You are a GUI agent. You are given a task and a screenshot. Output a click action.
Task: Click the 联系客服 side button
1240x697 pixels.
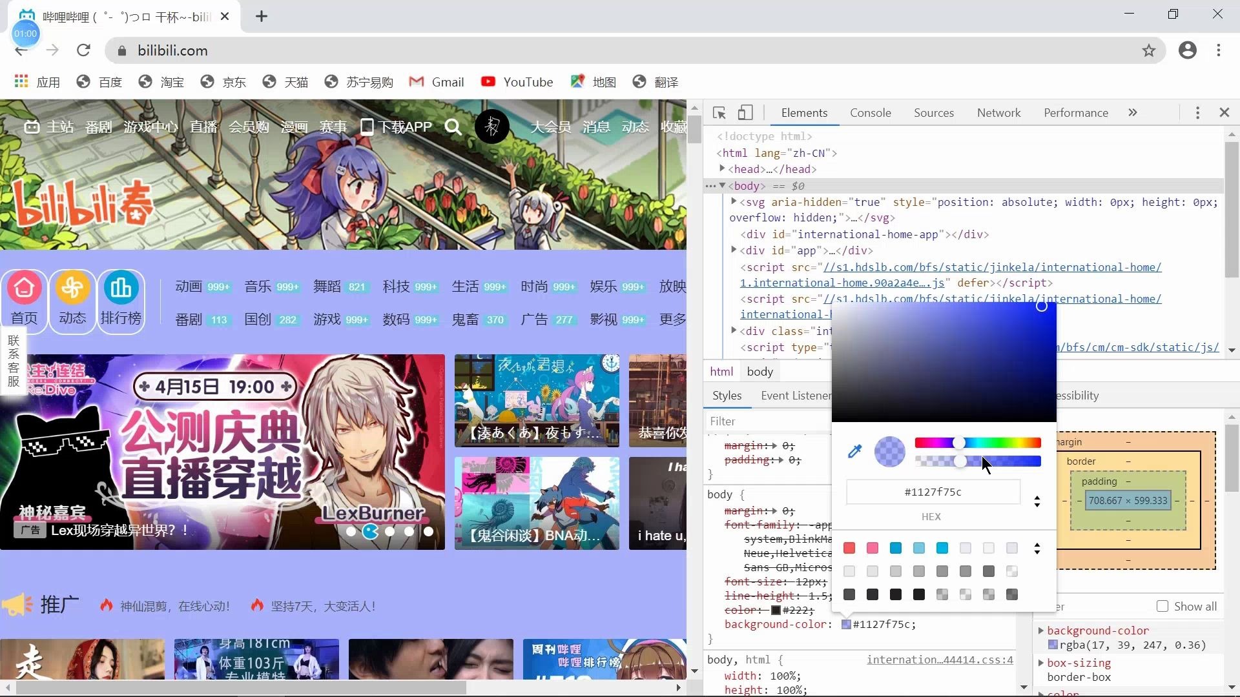pos(14,360)
